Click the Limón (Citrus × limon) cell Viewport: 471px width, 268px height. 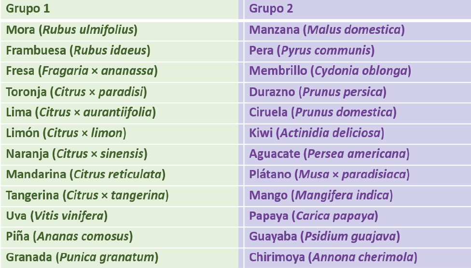pos(120,134)
